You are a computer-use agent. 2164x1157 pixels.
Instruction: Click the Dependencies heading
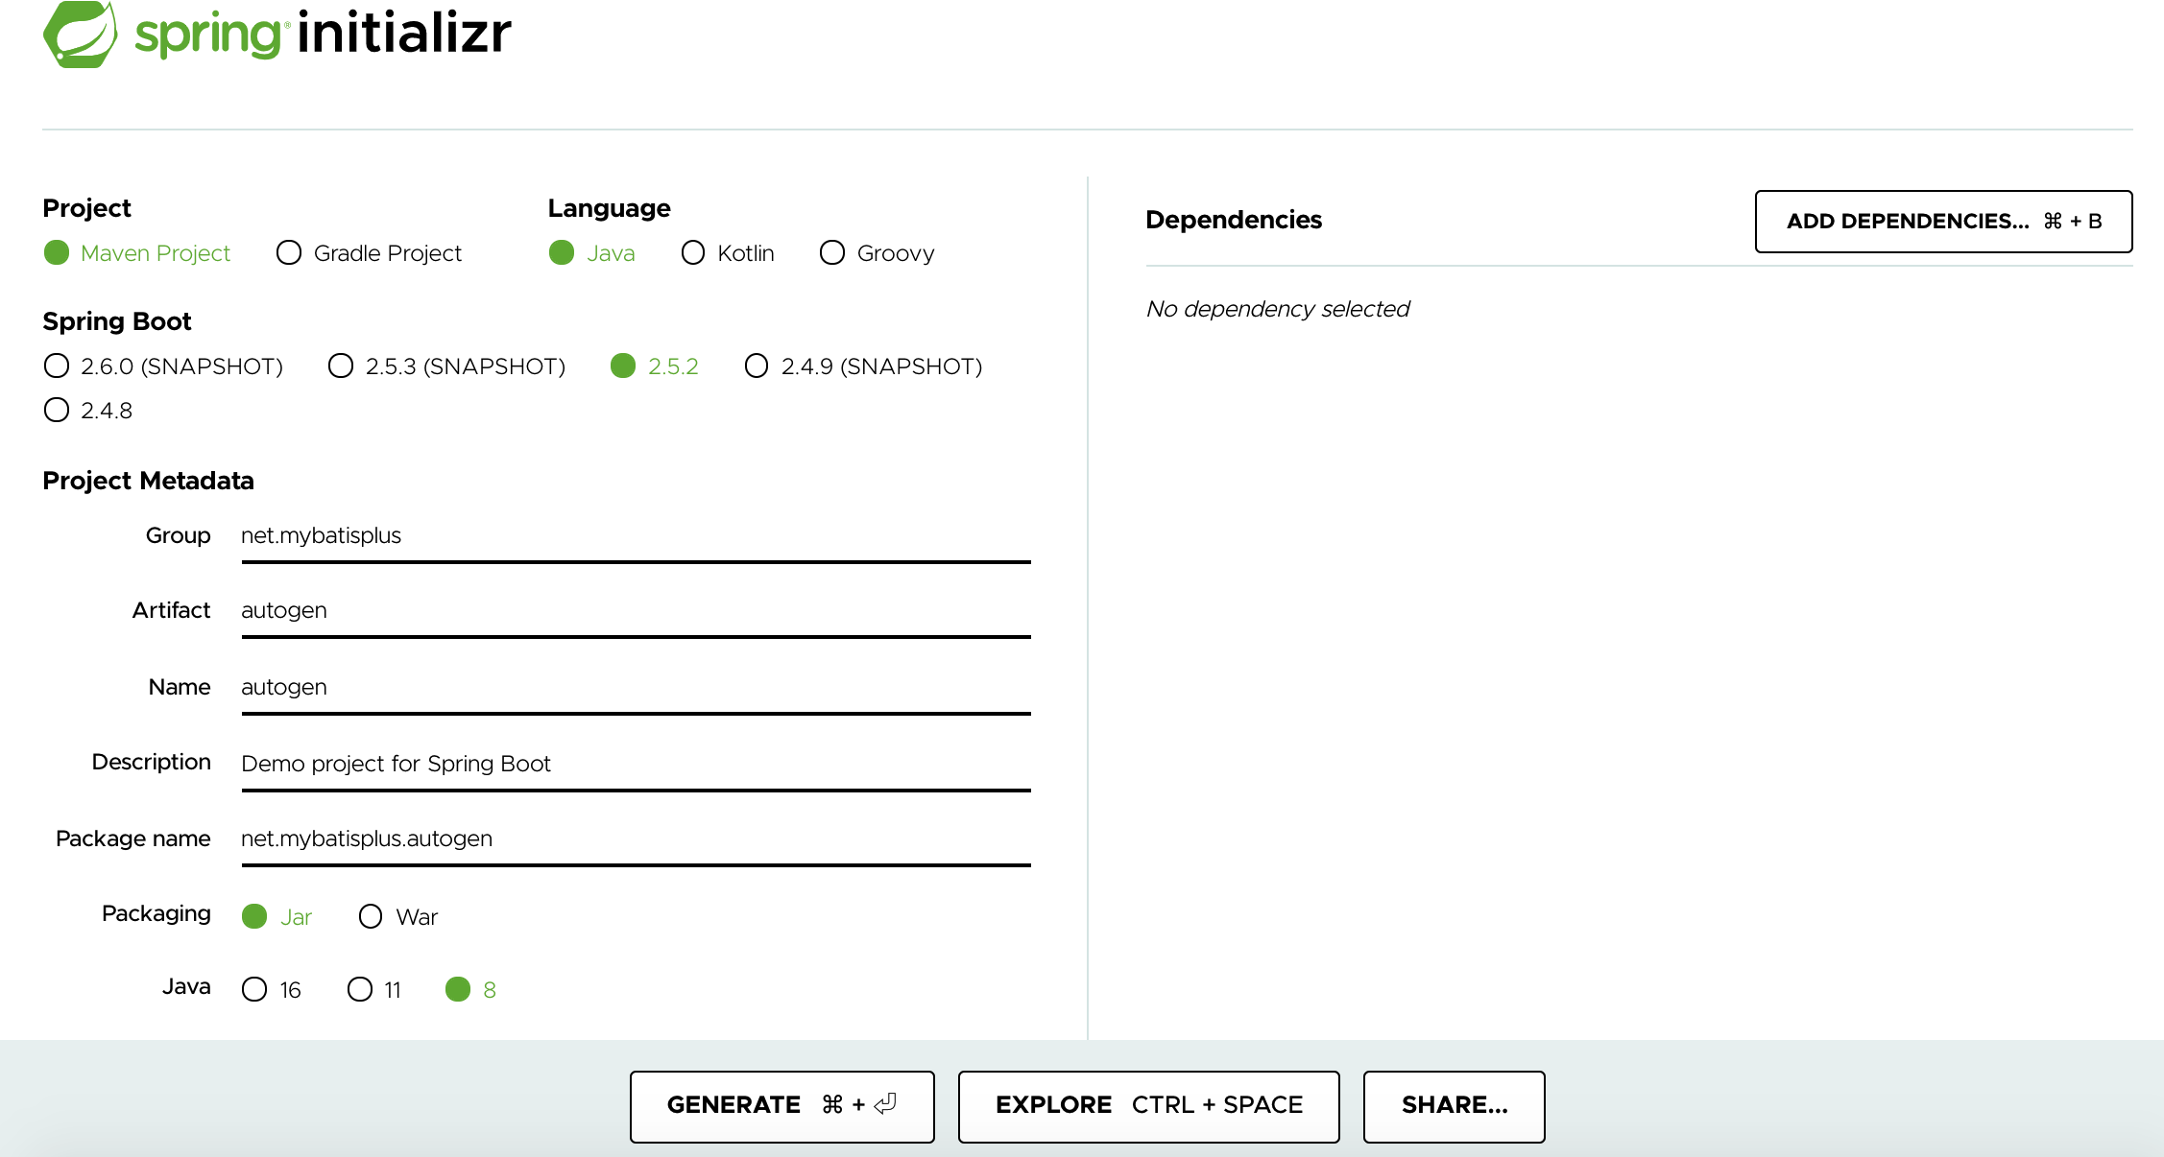coord(1234,220)
